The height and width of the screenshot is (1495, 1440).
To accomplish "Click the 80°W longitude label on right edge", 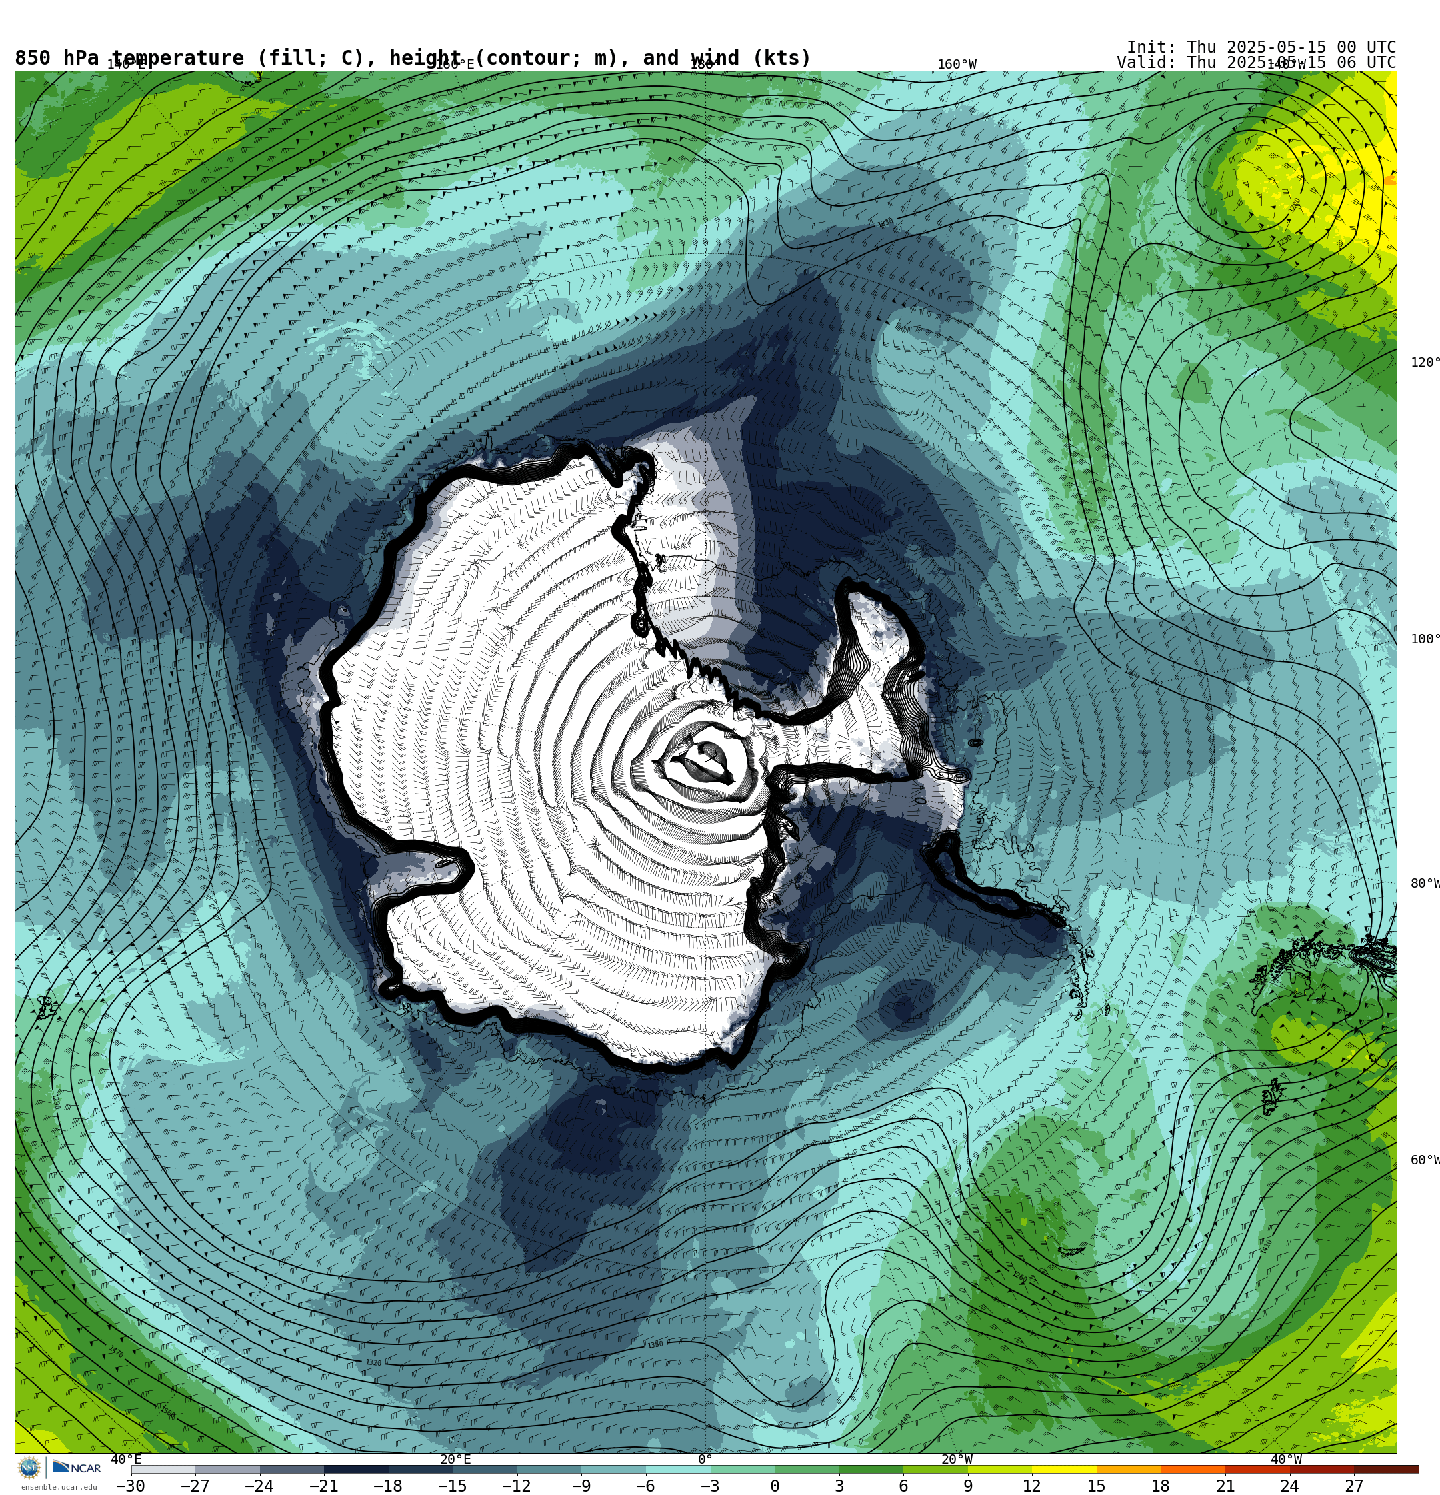I will point(1425,883).
